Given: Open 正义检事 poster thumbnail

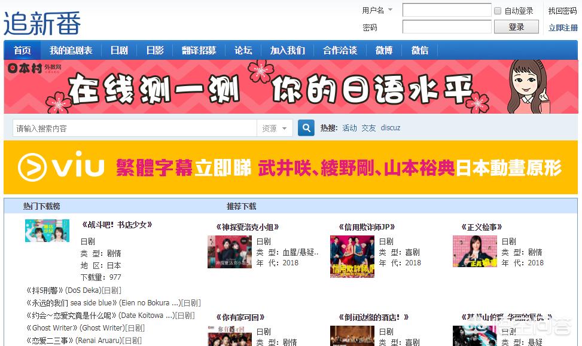Looking at the screenshot, I should (x=474, y=251).
